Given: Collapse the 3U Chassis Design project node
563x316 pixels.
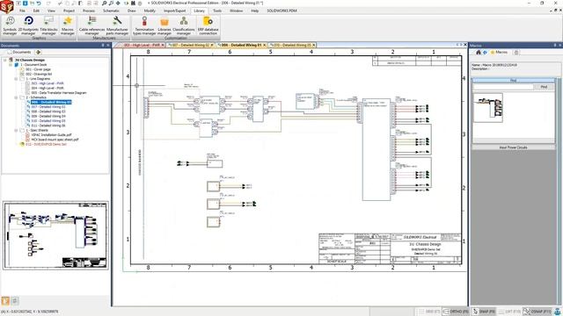Looking at the screenshot, I should (5, 61).
